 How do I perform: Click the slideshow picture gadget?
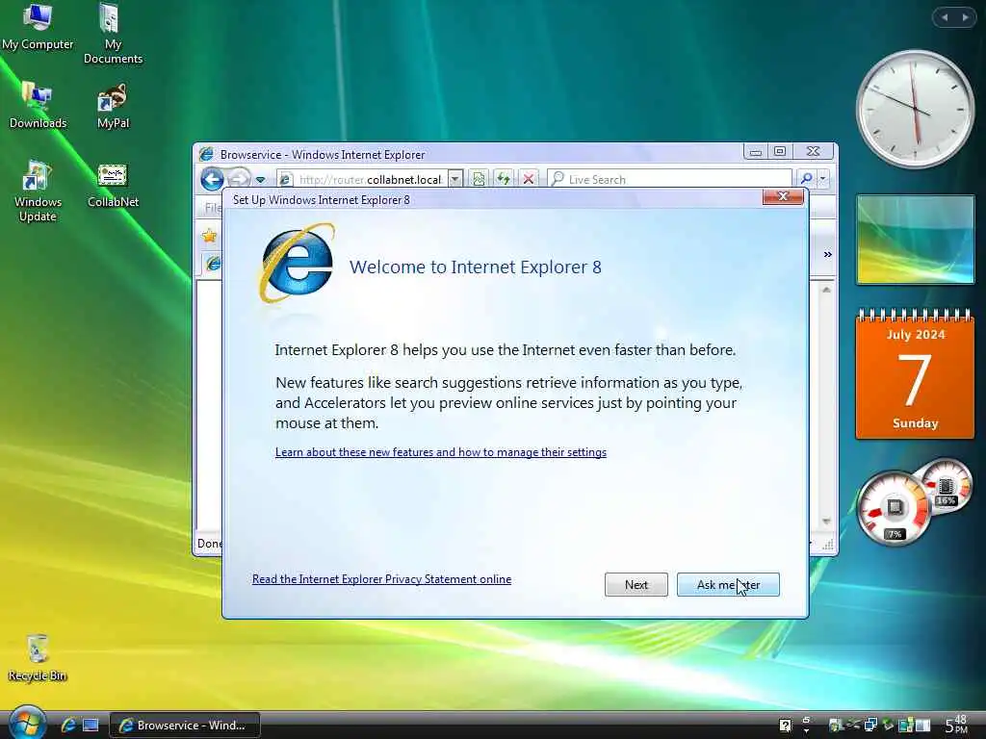click(x=916, y=240)
